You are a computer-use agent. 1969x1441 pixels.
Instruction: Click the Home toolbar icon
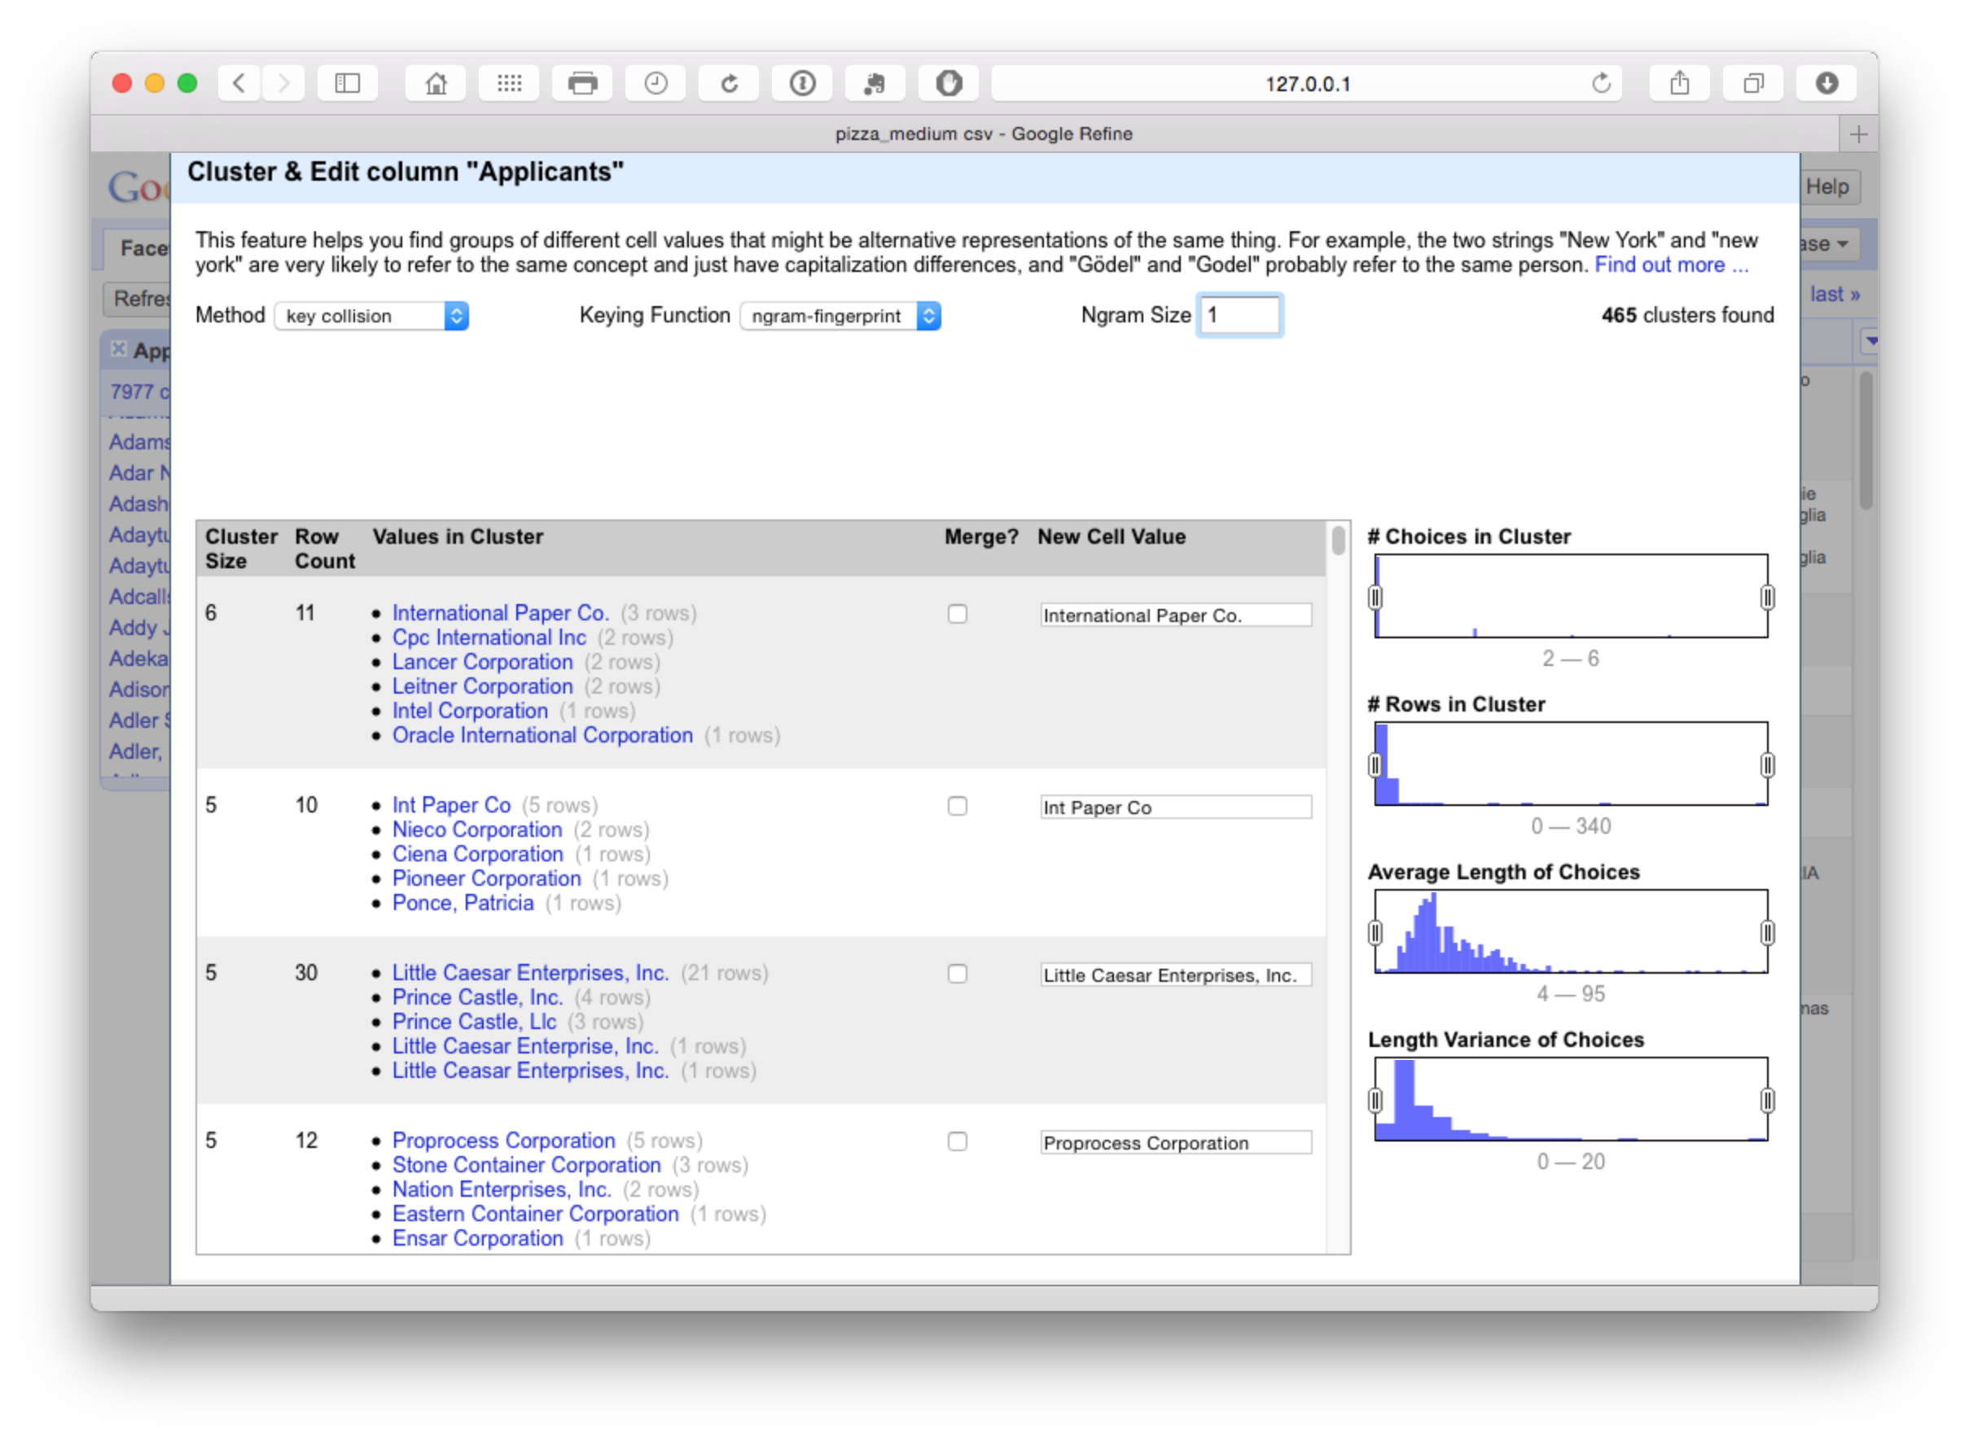click(x=436, y=84)
